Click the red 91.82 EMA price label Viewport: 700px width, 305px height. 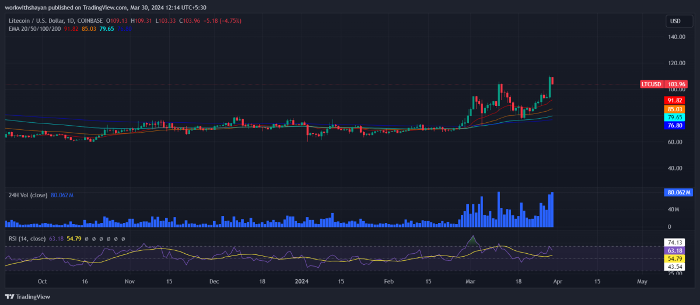(x=675, y=101)
